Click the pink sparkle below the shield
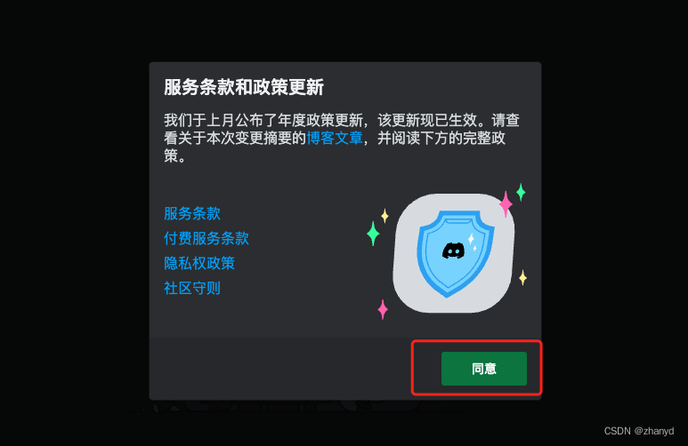This screenshot has width=688, height=446. click(x=383, y=309)
